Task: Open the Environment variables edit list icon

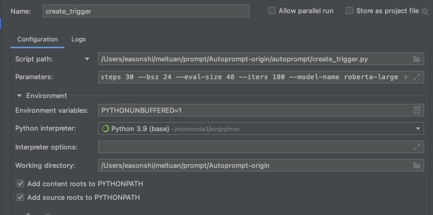Action: [417, 110]
